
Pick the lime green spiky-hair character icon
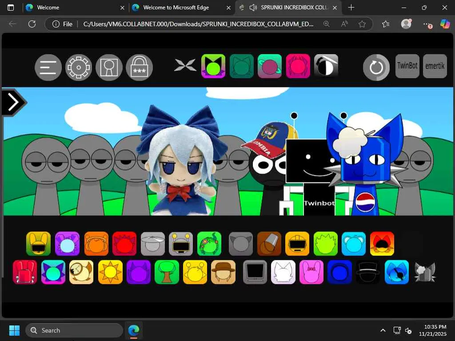point(326,244)
